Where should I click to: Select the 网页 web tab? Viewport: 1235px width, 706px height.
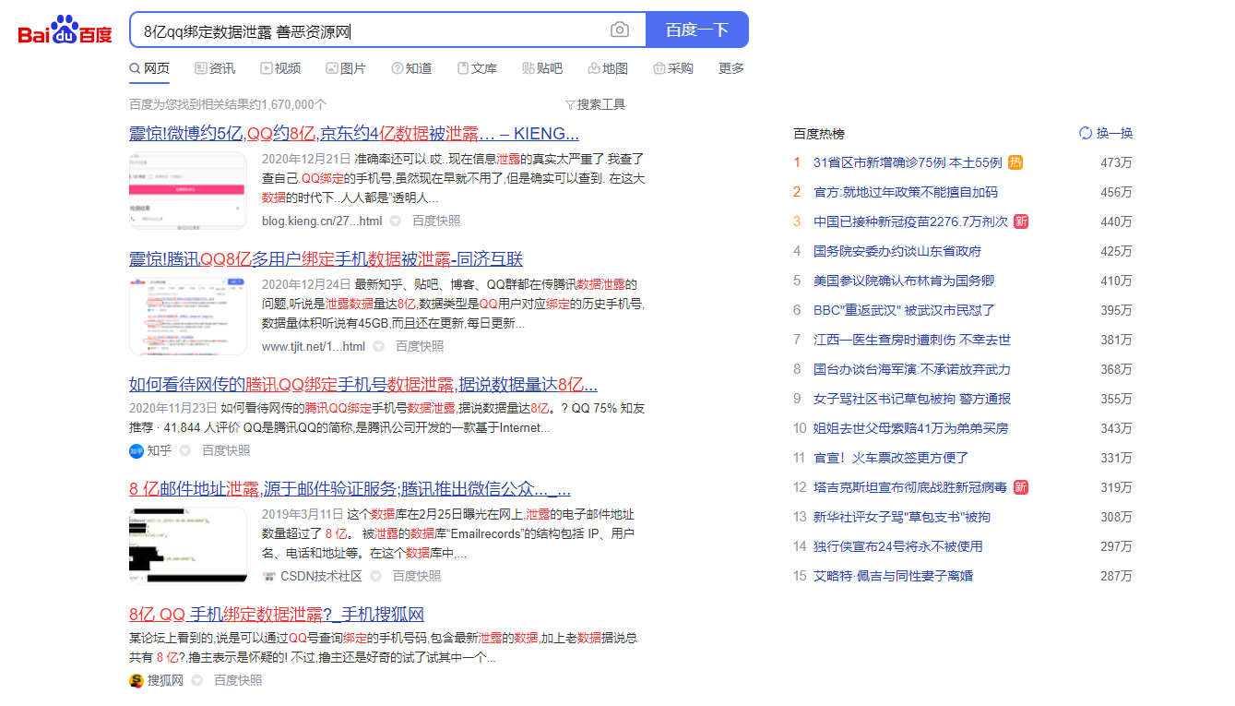pyautogui.click(x=149, y=67)
